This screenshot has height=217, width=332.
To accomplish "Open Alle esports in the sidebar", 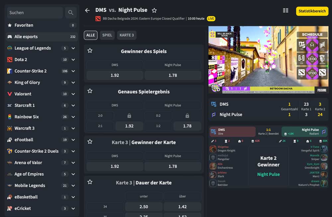I will [x=42, y=37].
